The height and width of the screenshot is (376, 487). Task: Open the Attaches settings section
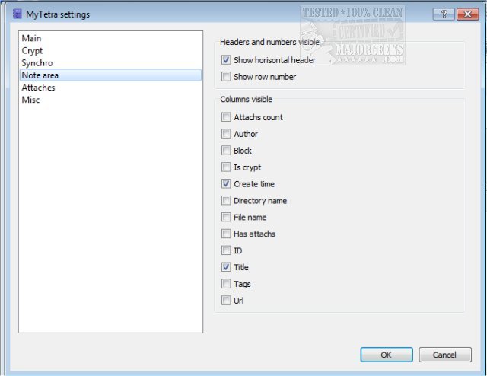coord(110,88)
